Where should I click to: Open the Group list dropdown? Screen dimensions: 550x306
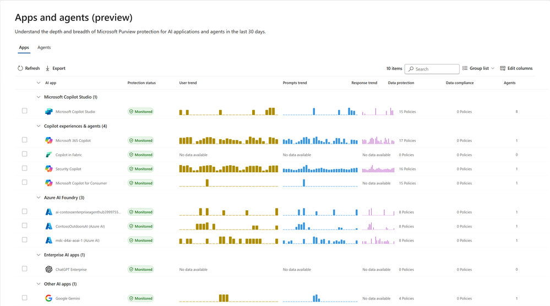click(478, 68)
